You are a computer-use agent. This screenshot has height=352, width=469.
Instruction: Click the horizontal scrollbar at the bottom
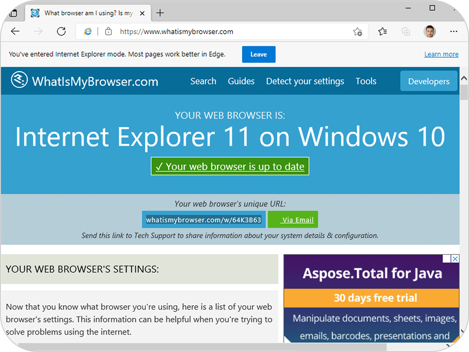(202, 347)
